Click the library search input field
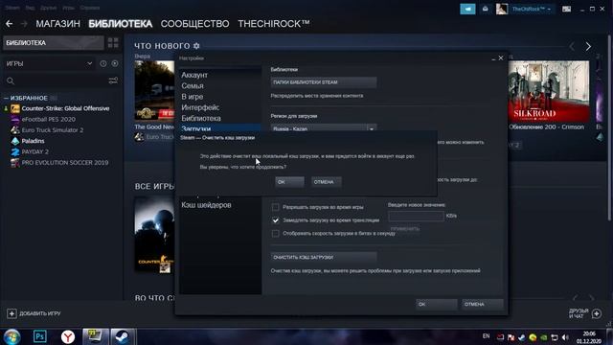 coord(60,80)
